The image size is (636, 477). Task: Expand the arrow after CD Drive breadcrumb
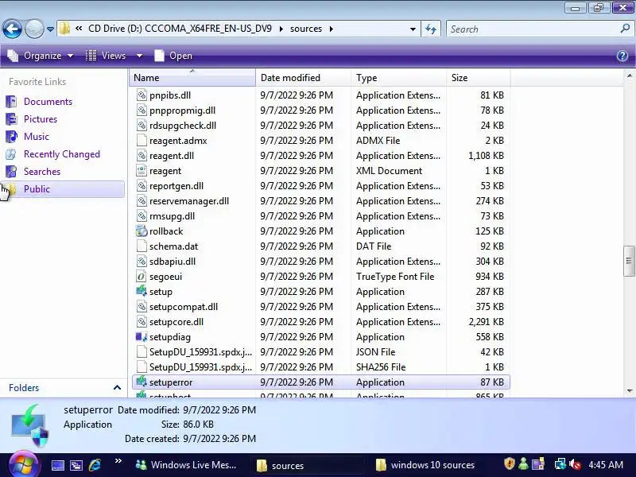[281, 29]
